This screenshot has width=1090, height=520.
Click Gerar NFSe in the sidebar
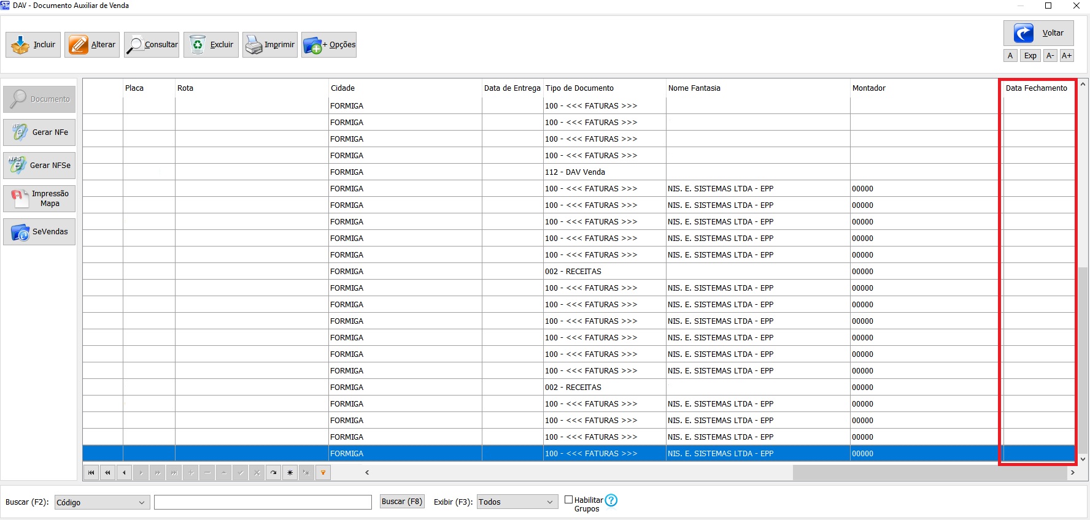(x=39, y=166)
